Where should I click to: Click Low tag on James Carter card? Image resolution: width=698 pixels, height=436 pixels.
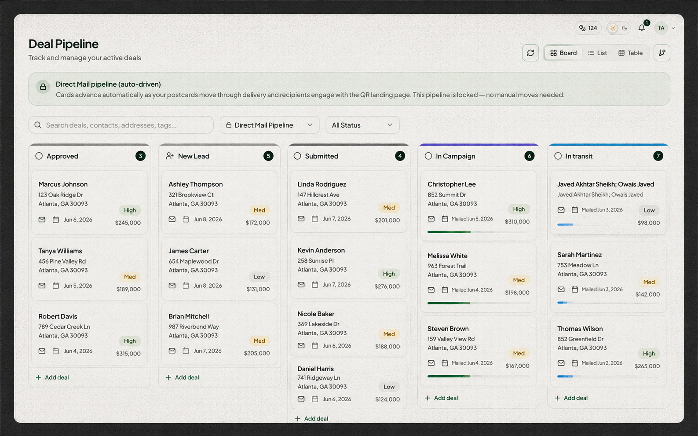coord(259,277)
